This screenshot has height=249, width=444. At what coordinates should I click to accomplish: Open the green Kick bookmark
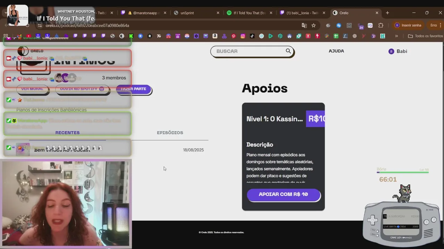(131, 36)
